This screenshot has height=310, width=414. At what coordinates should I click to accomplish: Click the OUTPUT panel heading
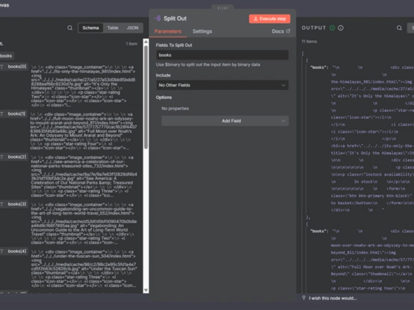tap(314, 28)
